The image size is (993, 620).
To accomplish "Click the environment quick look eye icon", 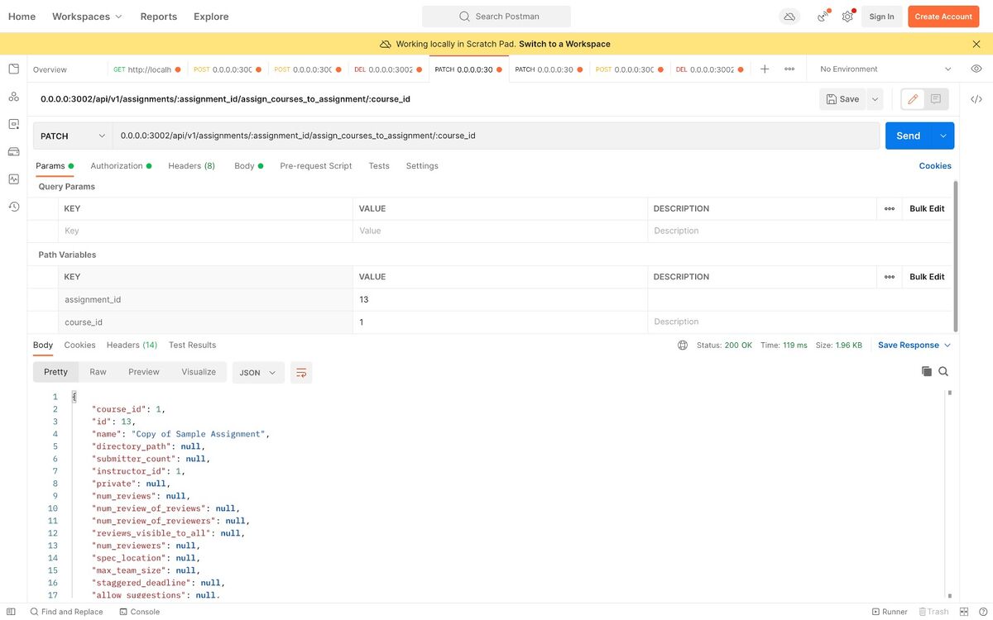I will (x=976, y=69).
